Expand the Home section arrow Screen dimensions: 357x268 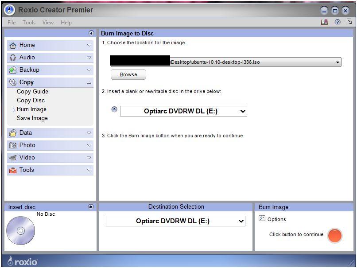(x=89, y=45)
